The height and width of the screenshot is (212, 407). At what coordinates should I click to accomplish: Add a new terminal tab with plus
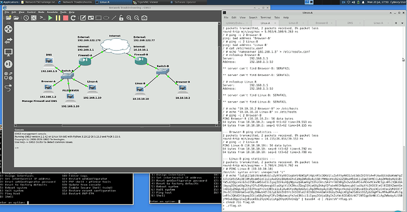coord(396,23)
